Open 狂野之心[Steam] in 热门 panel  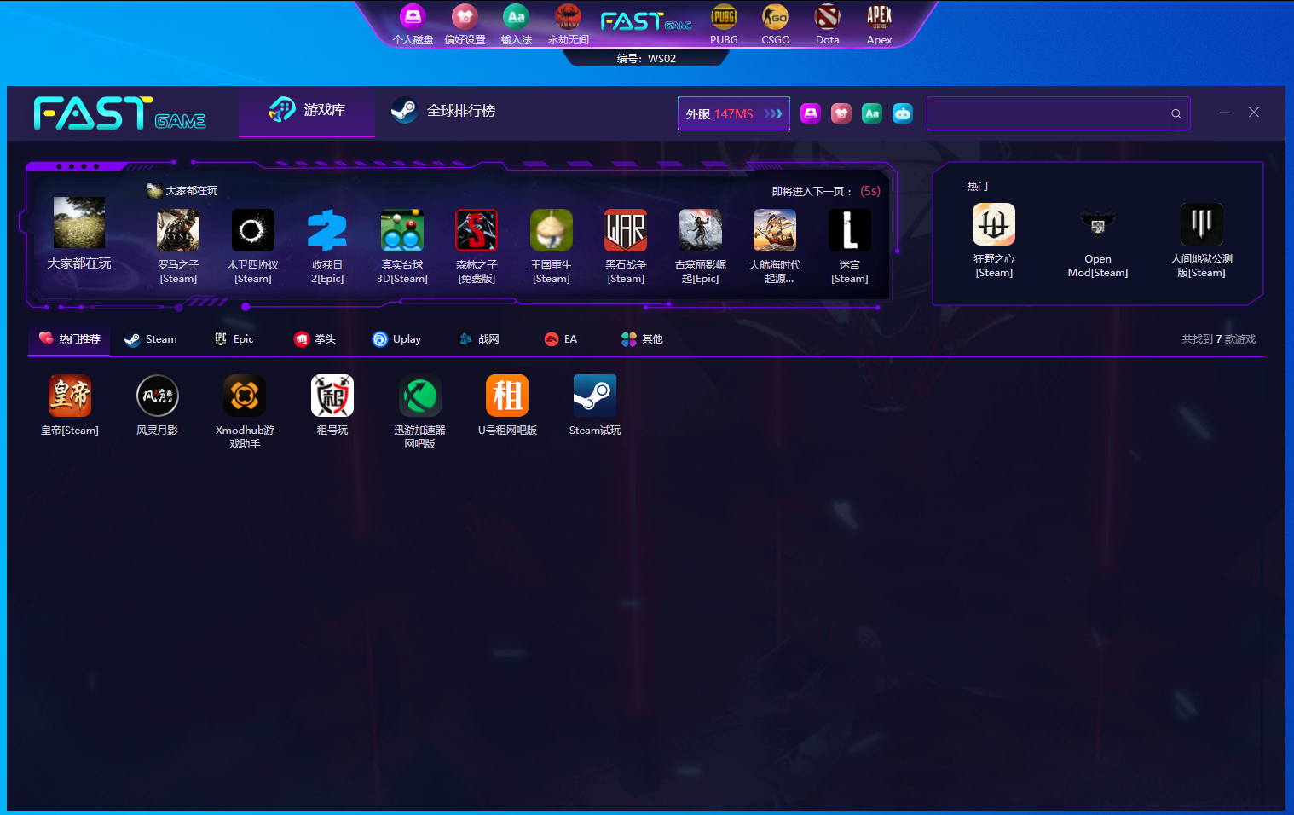(x=994, y=240)
